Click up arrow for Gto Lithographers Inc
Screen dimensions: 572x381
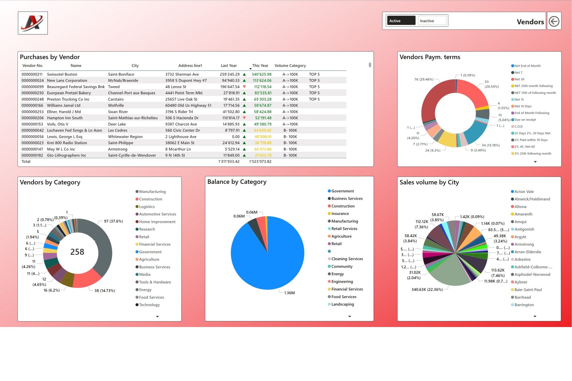coord(244,155)
